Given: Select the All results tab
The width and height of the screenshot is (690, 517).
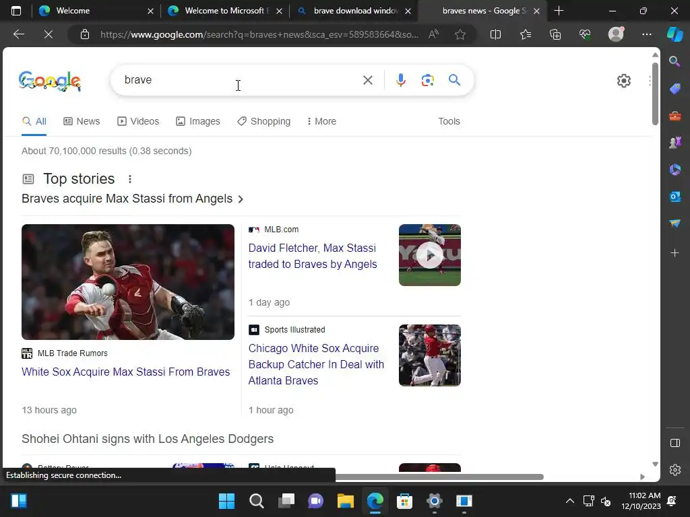Looking at the screenshot, I should [34, 121].
